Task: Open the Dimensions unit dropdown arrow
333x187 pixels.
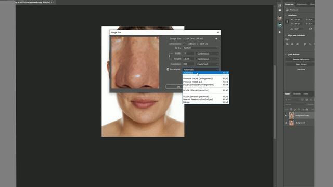Action: tap(184, 44)
